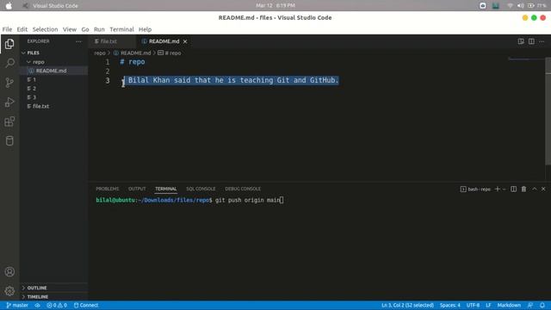Screen dimensions: 551x310
Task: Open file.txt in Explorer tree
Action: [x=53, y=106]
